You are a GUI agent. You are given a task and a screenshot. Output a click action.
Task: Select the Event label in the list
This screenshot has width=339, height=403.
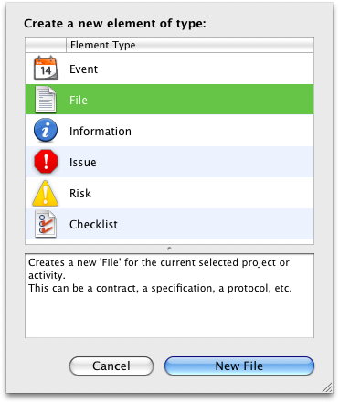click(x=83, y=69)
